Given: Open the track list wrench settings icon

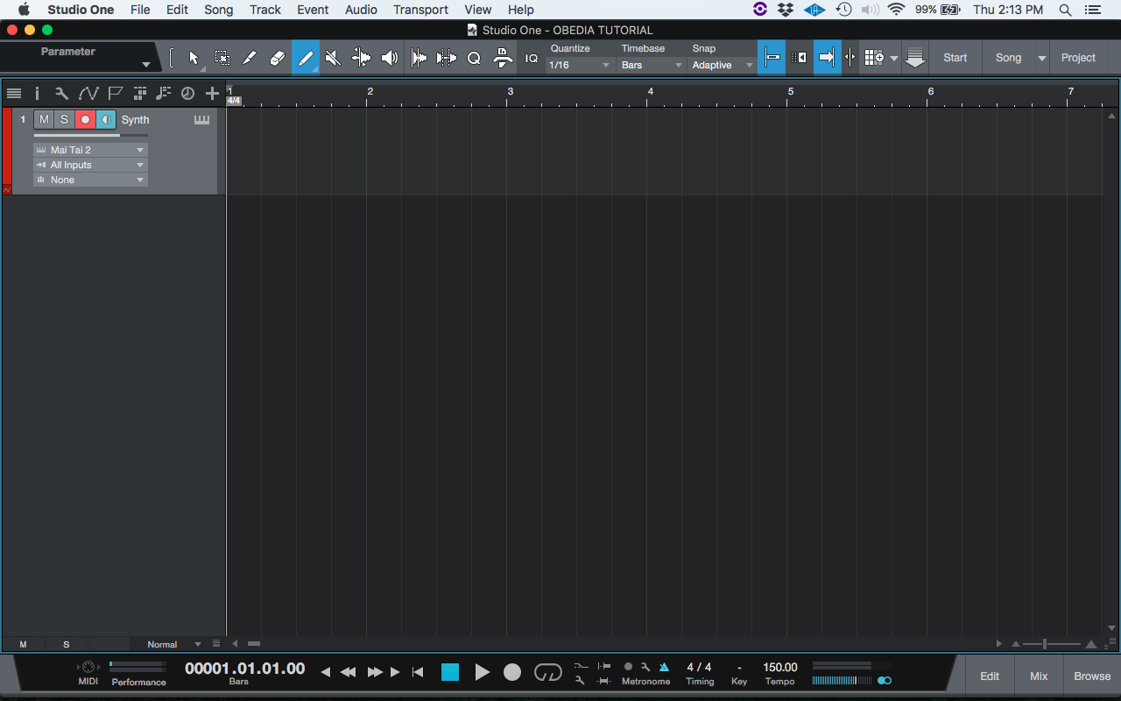Looking at the screenshot, I should pos(62,94).
